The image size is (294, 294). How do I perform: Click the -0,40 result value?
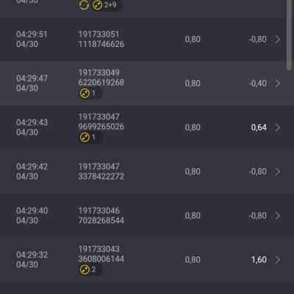coord(257,83)
